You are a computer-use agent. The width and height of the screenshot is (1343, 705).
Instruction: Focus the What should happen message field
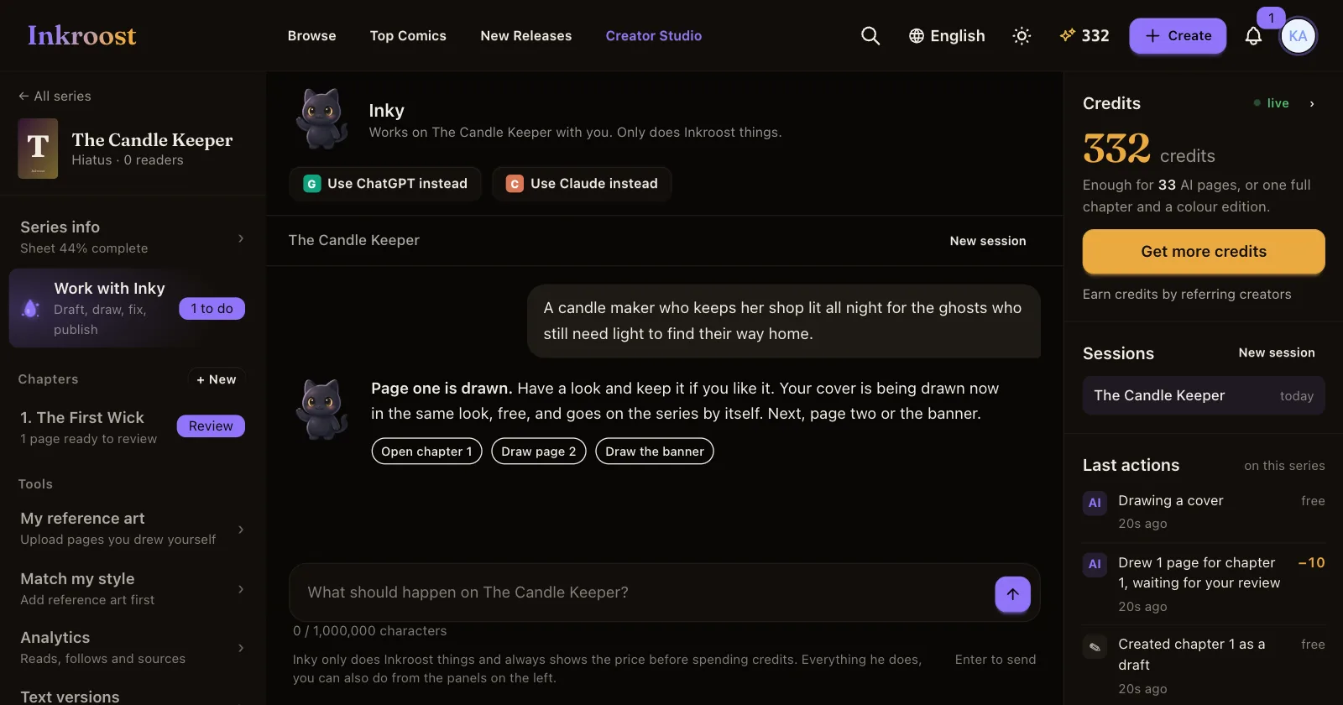[x=642, y=593]
